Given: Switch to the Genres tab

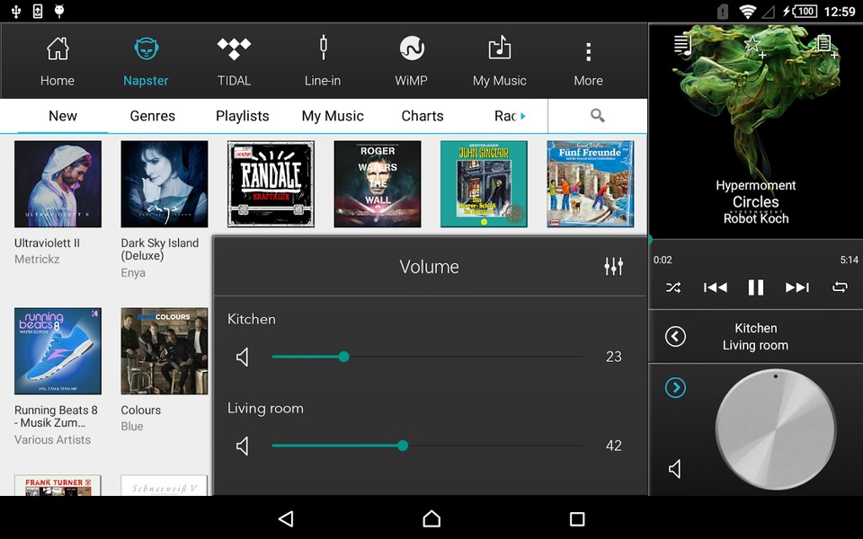Looking at the screenshot, I should point(153,116).
